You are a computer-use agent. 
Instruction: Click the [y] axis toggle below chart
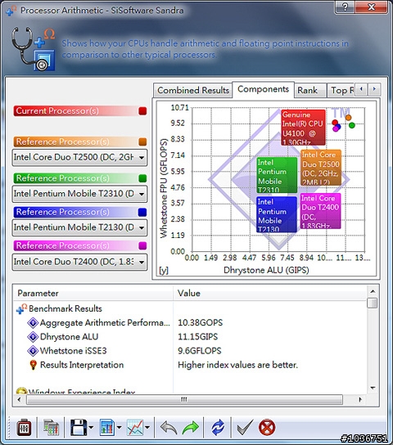pyautogui.click(x=163, y=270)
